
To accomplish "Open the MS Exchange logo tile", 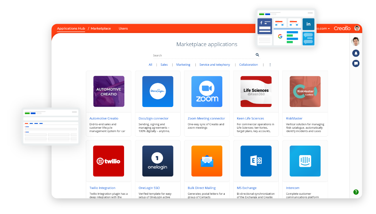I will 256,161.
